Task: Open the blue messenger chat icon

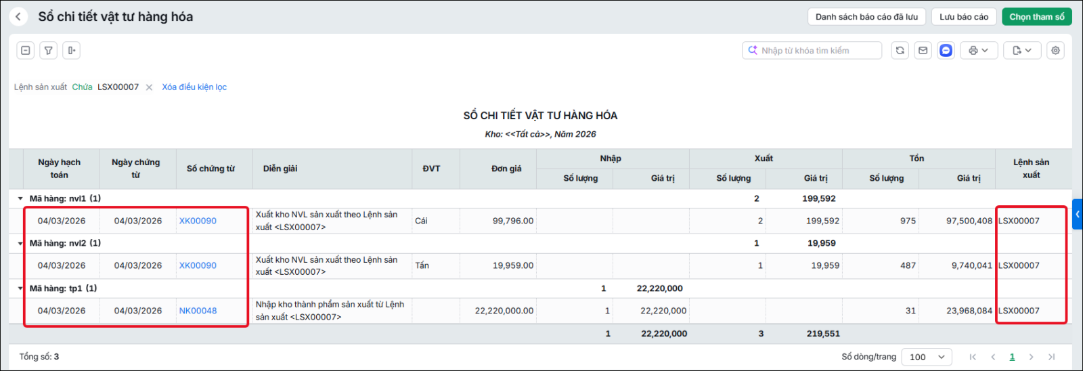Action: [x=946, y=50]
